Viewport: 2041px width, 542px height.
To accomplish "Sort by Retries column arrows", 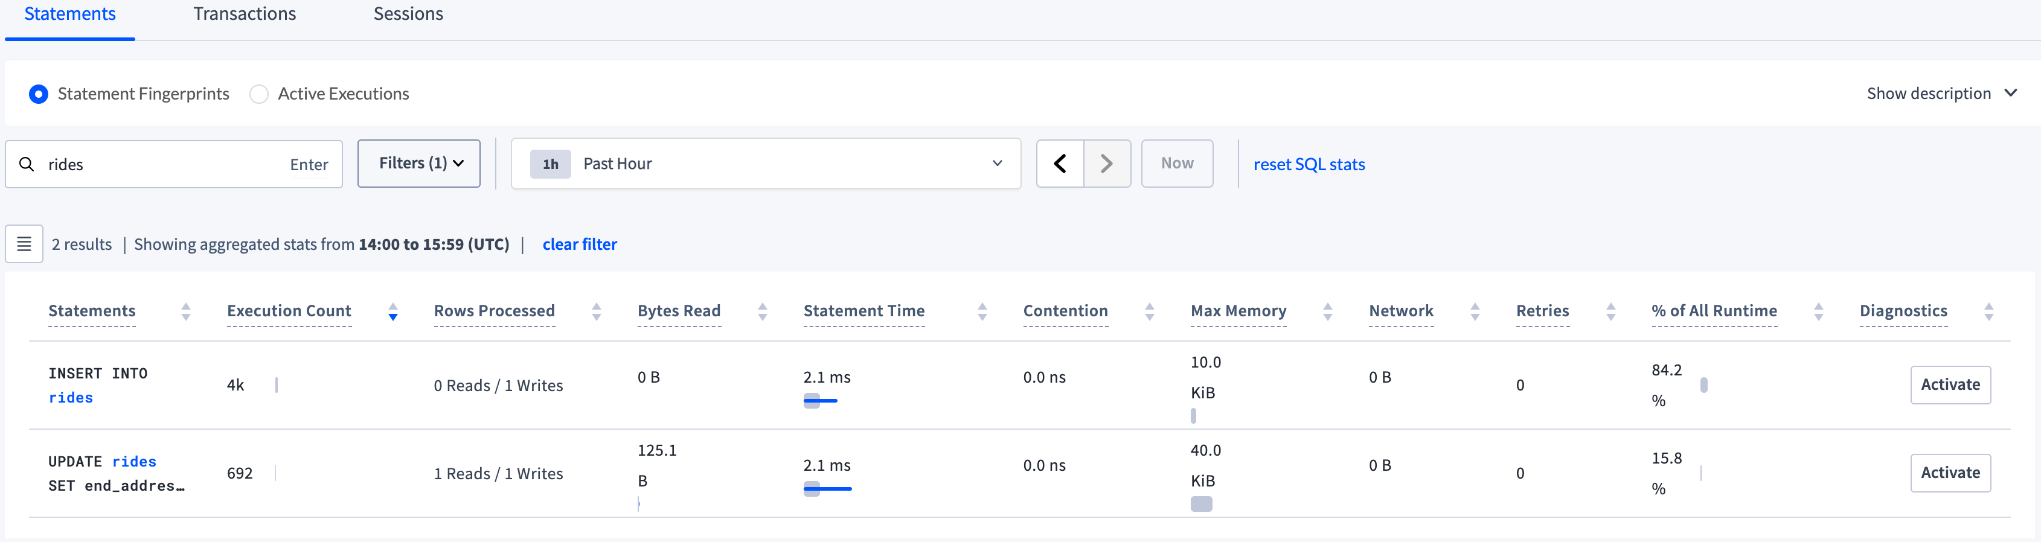I will click(x=1610, y=311).
